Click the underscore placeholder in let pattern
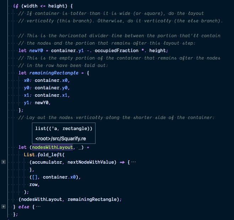234x220 pixels. 80,148
